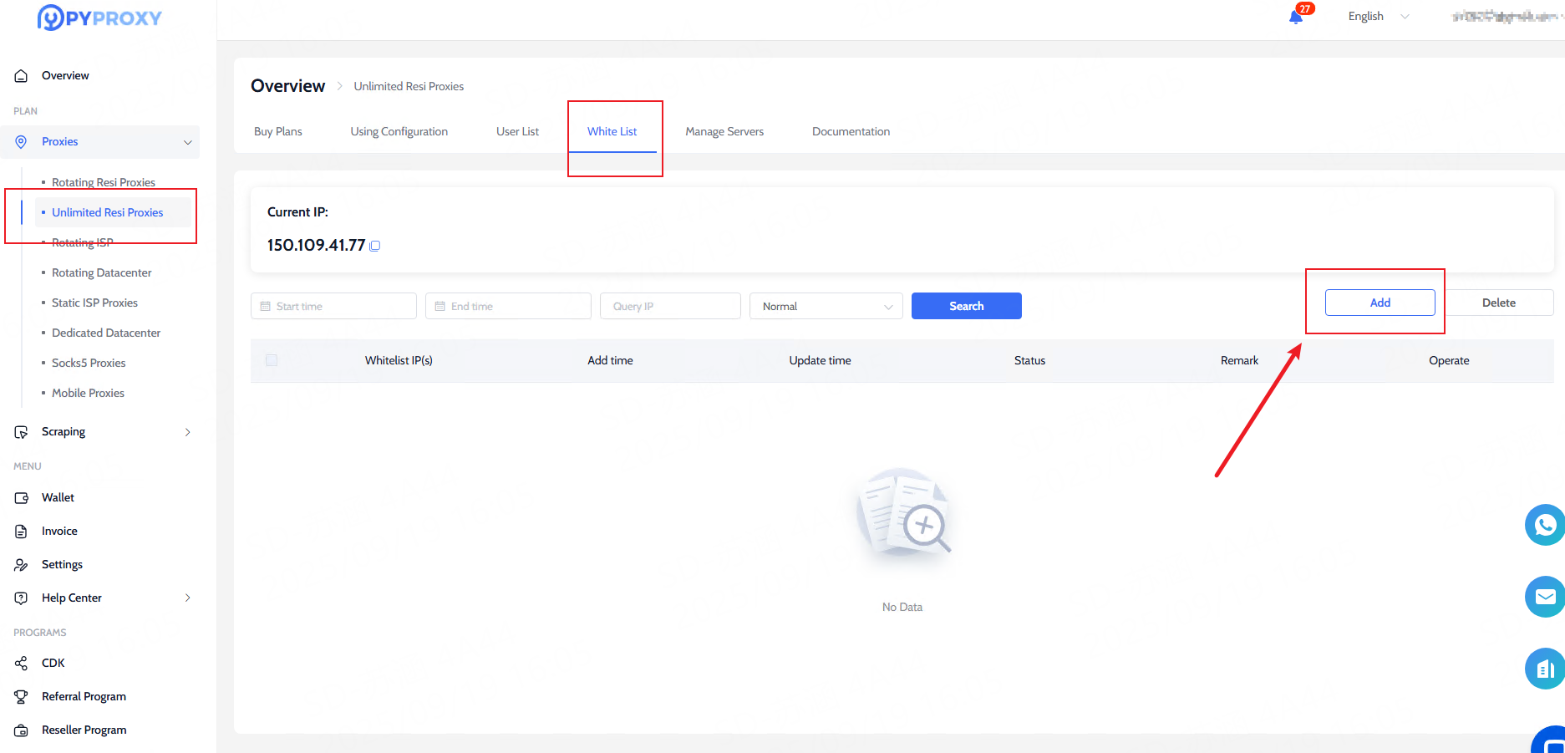Click the notification bell icon
This screenshot has width=1565, height=753.
click(1296, 17)
